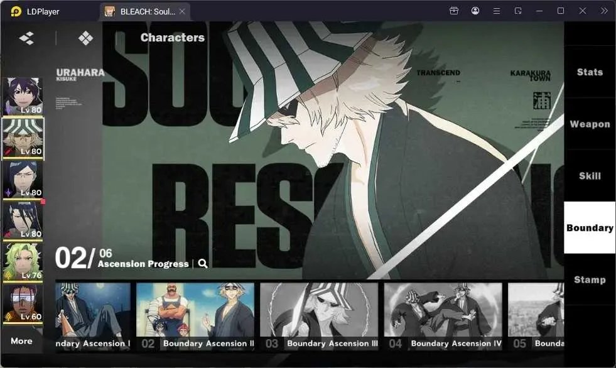Open the LDPlayer hamburger menu
This screenshot has height=368, width=616.
tap(497, 11)
